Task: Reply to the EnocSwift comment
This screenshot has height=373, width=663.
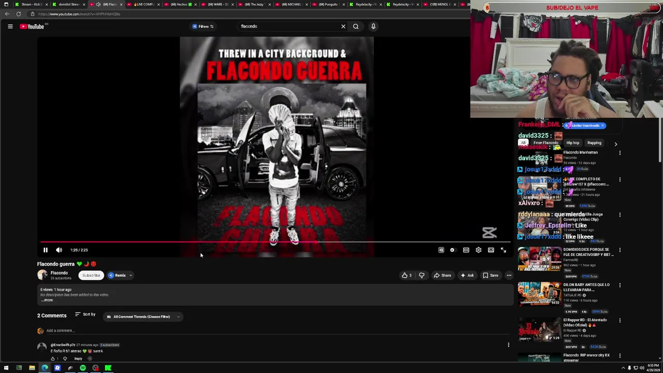Action: point(78,358)
